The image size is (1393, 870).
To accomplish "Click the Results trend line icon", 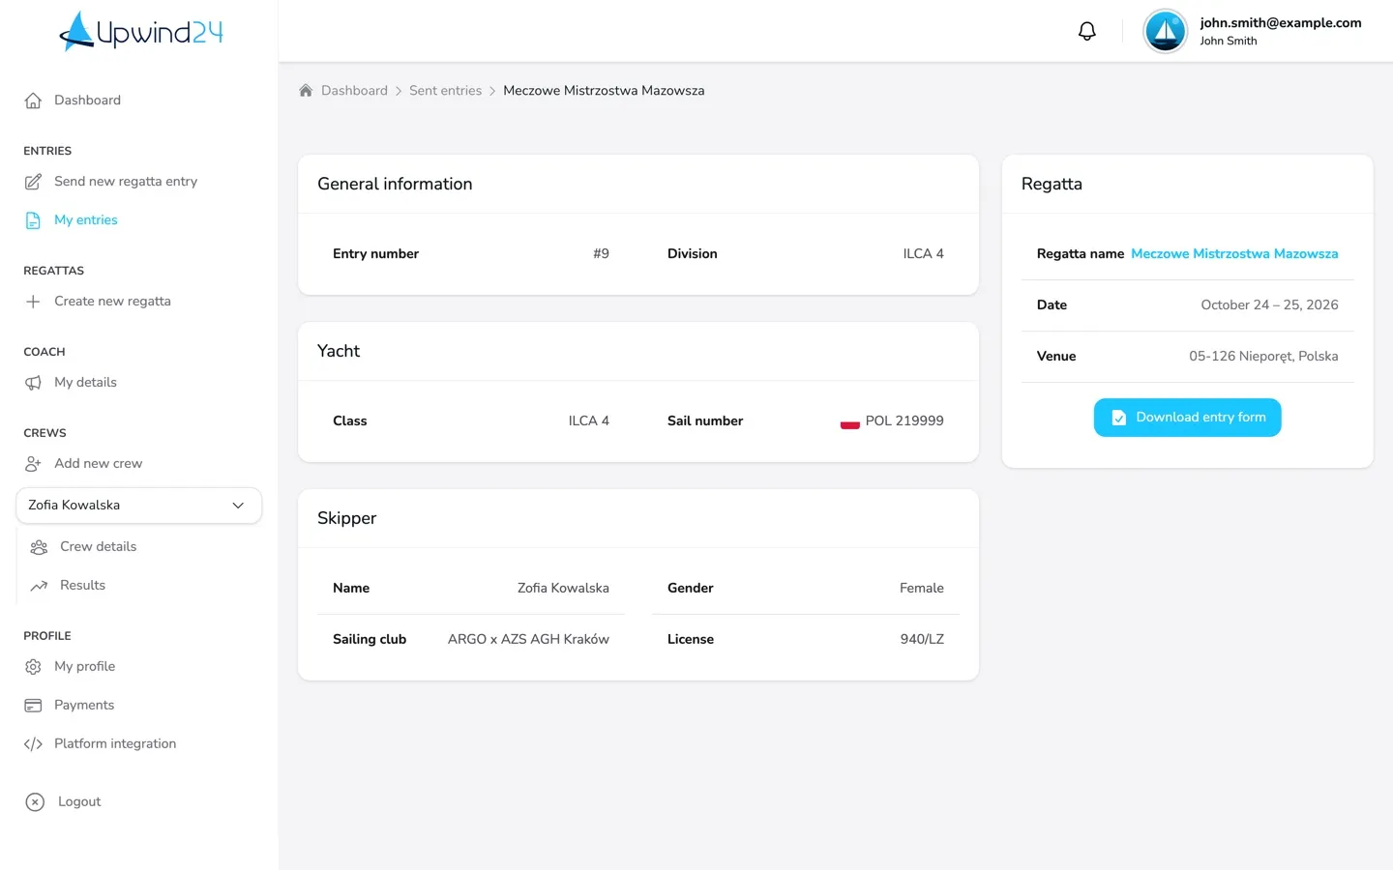I will (x=39, y=586).
